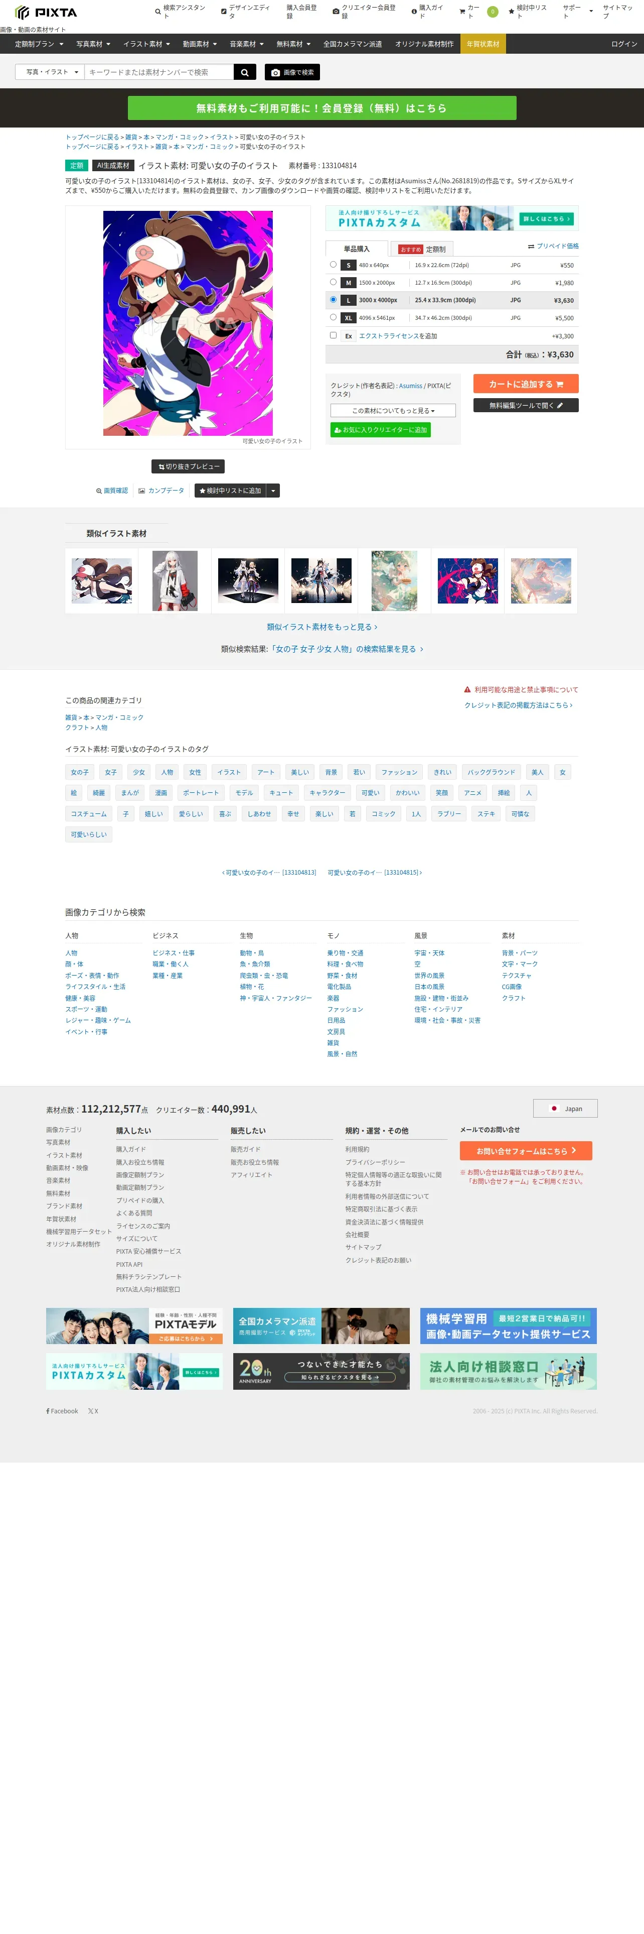
Task: Click PIXTAカスタム banner beside preview
Action: 451,218
